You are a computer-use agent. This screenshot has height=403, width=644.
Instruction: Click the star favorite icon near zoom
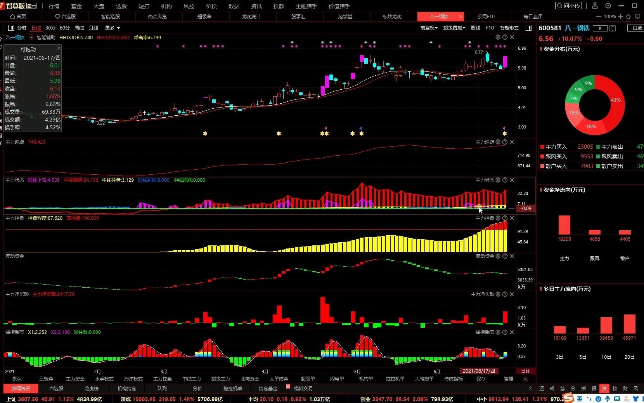(628, 17)
